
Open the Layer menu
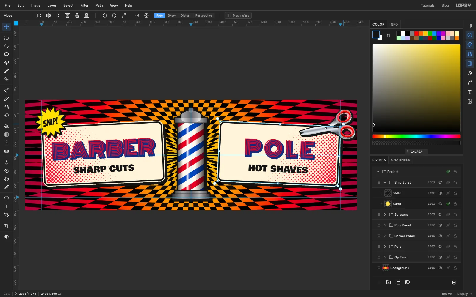point(52,5)
